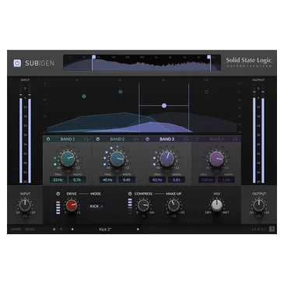284x284 pixels.
Task: Click Band 4 FREQ field 160 Hz
Action: pyautogui.click(x=207, y=180)
